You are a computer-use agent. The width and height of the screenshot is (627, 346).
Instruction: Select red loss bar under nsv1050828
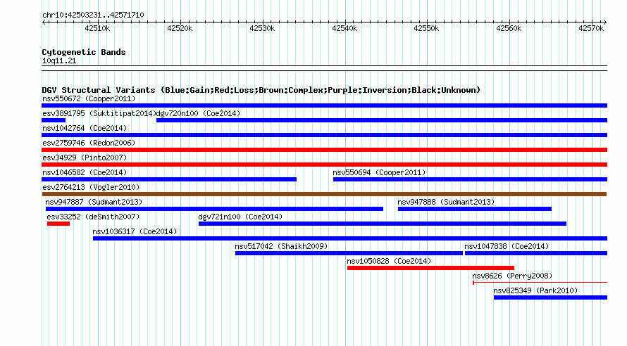point(430,268)
